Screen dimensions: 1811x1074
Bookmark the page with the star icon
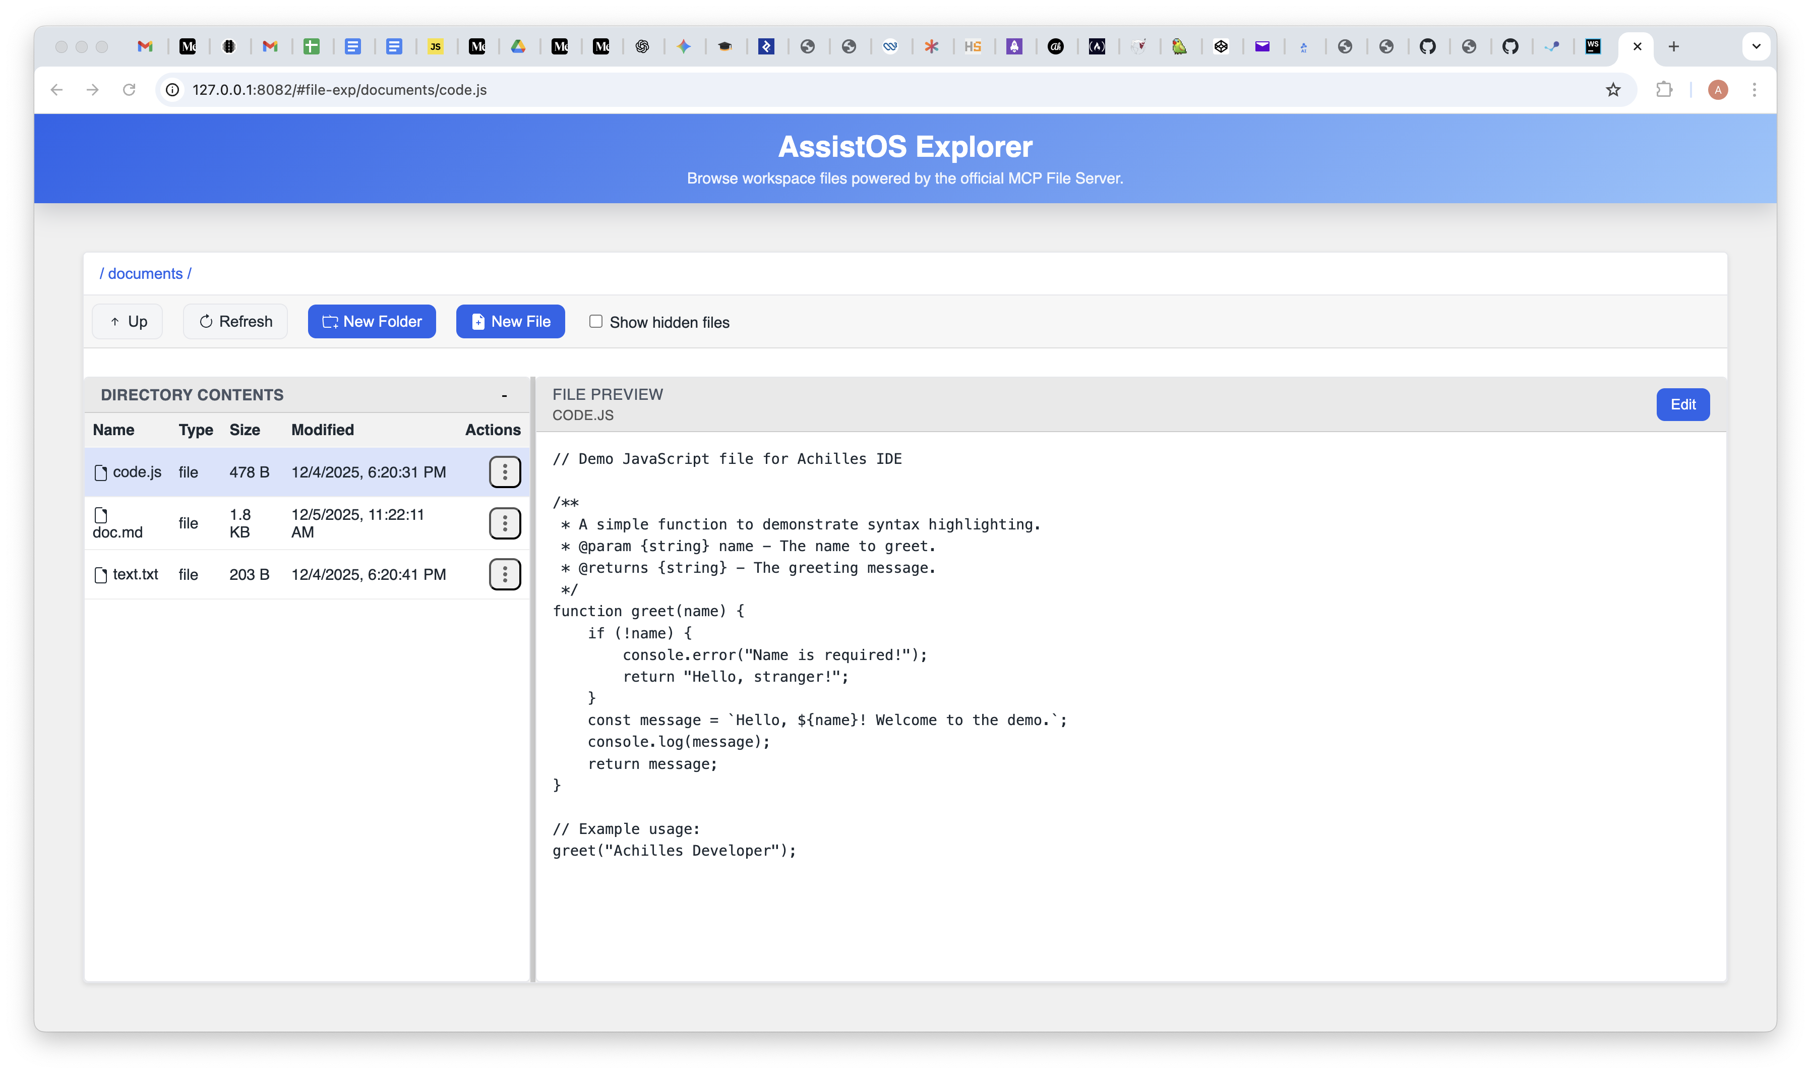1613,90
